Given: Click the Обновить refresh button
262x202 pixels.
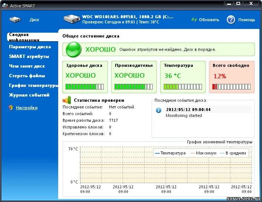Looking at the screenshot, I should (x=205, y=20).
